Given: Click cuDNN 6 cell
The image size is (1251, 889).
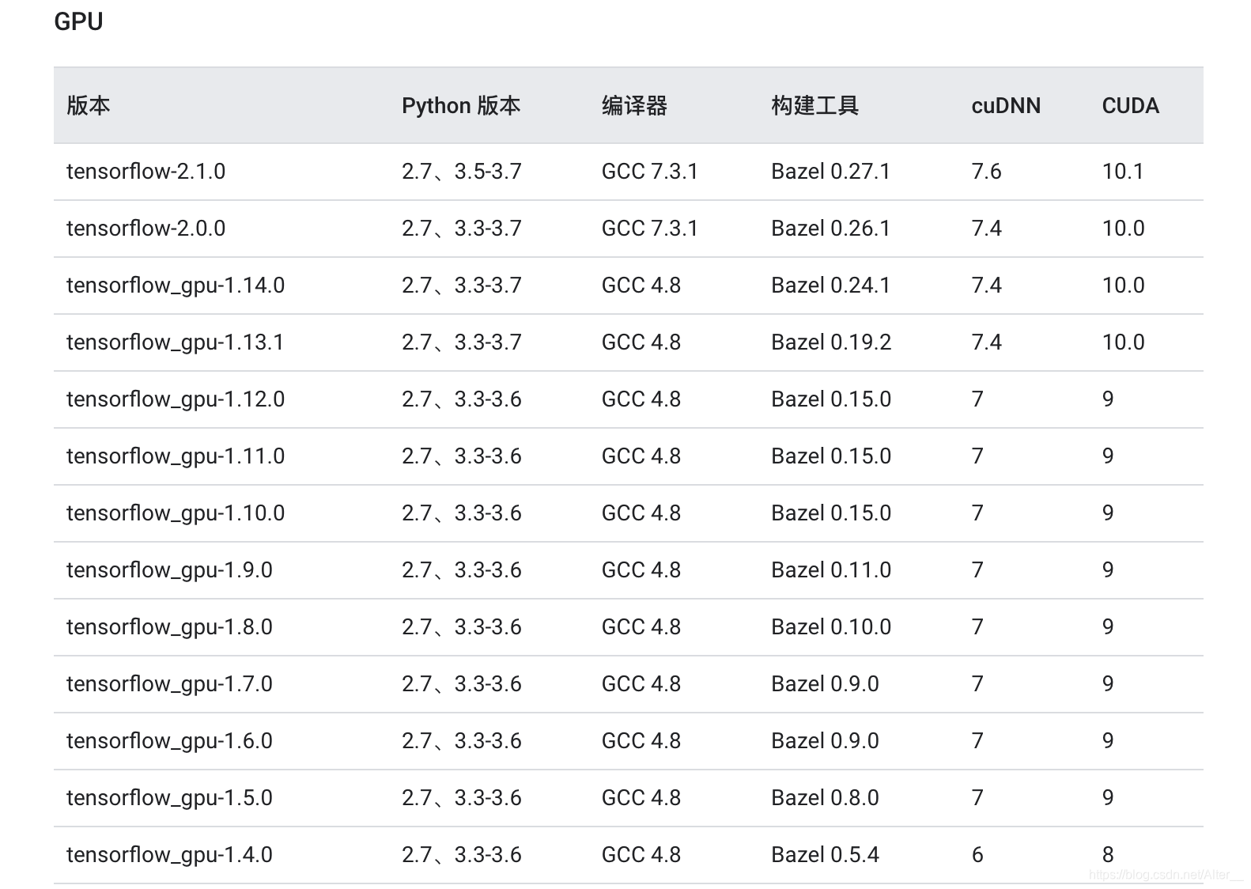Looking at the screenshot, I should 977,855.
